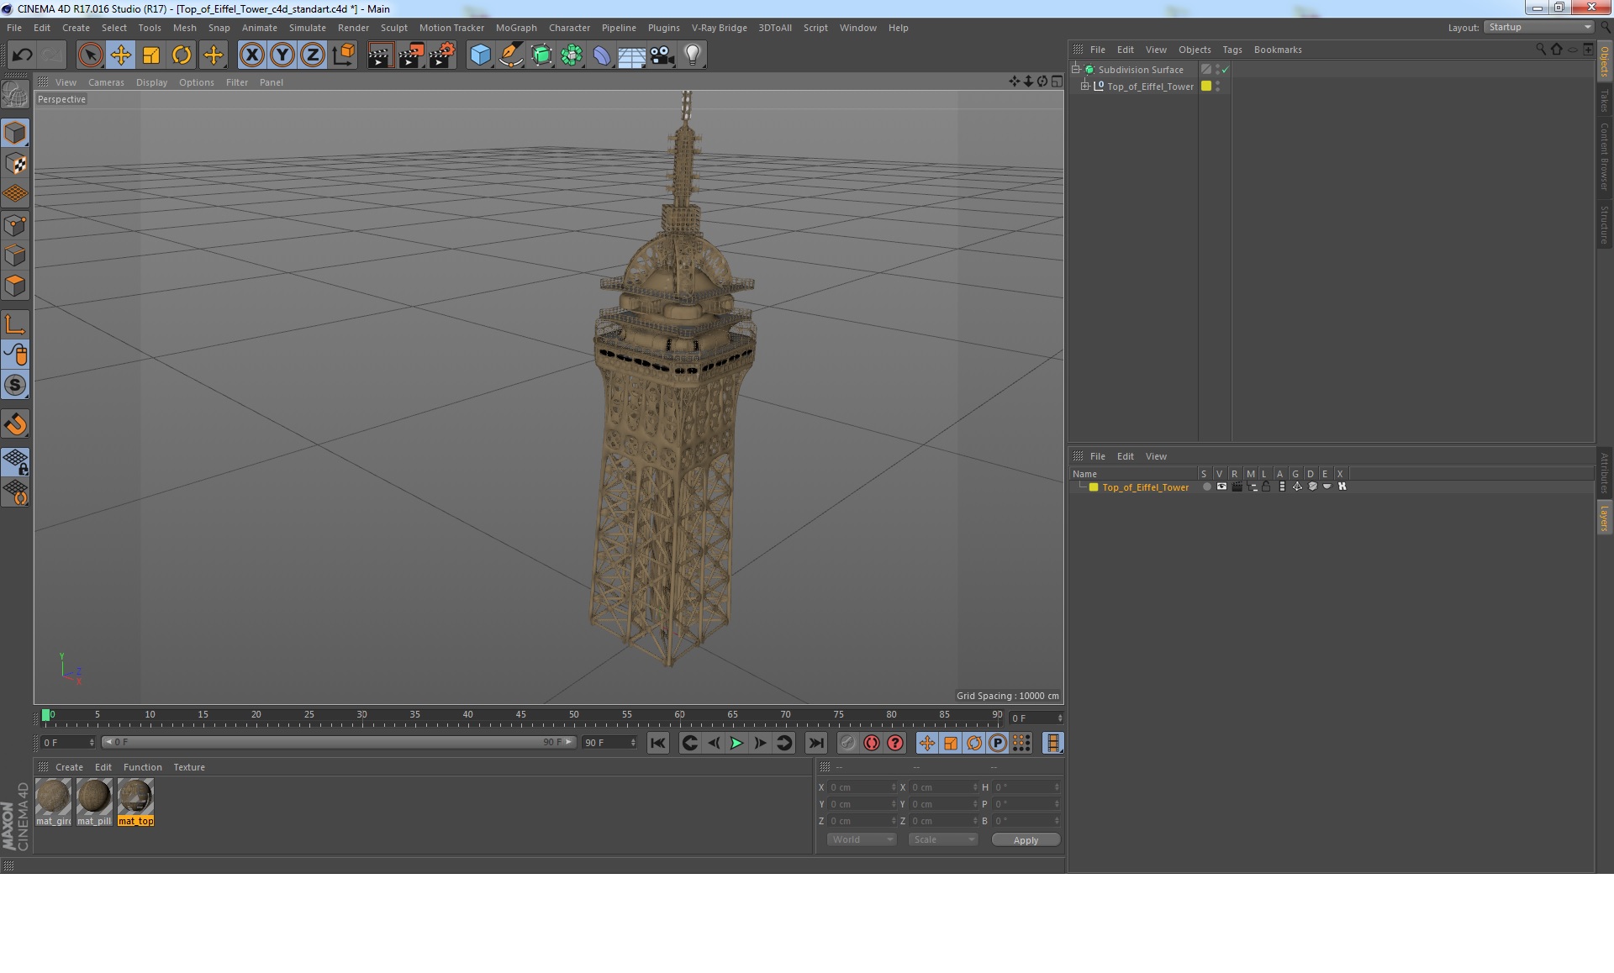This screenshot has height=973, width=1614.
Task: Toggle viewport visibility for Top_of_Eiffel_Tower layer
Action: click(x=1221, y=486)
